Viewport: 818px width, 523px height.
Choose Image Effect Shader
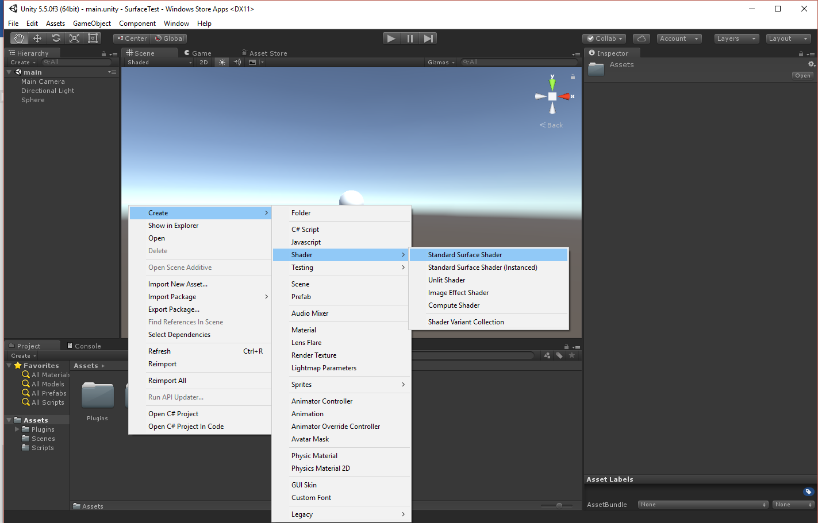489,293
